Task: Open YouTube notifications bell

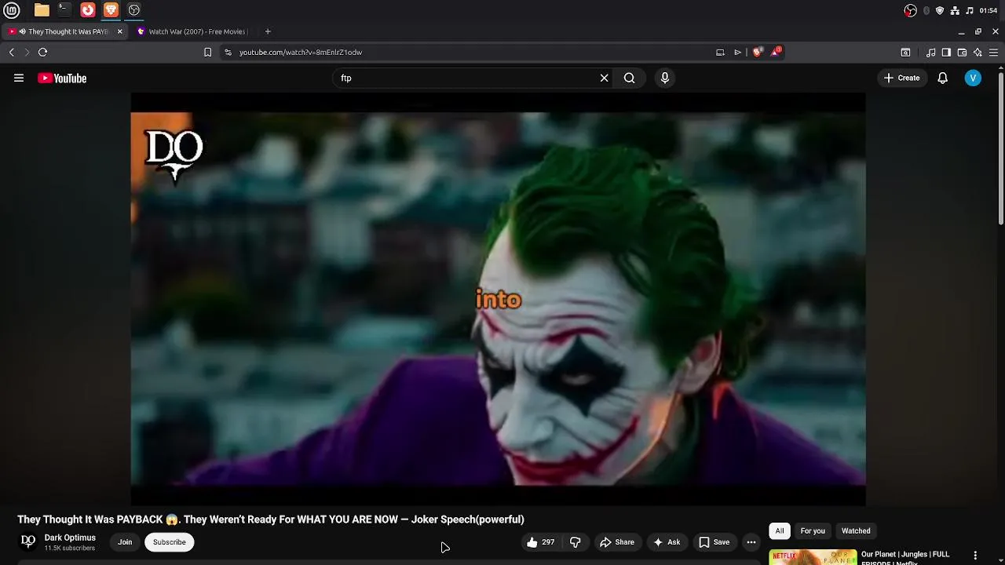Action: (x=942, y=78)
